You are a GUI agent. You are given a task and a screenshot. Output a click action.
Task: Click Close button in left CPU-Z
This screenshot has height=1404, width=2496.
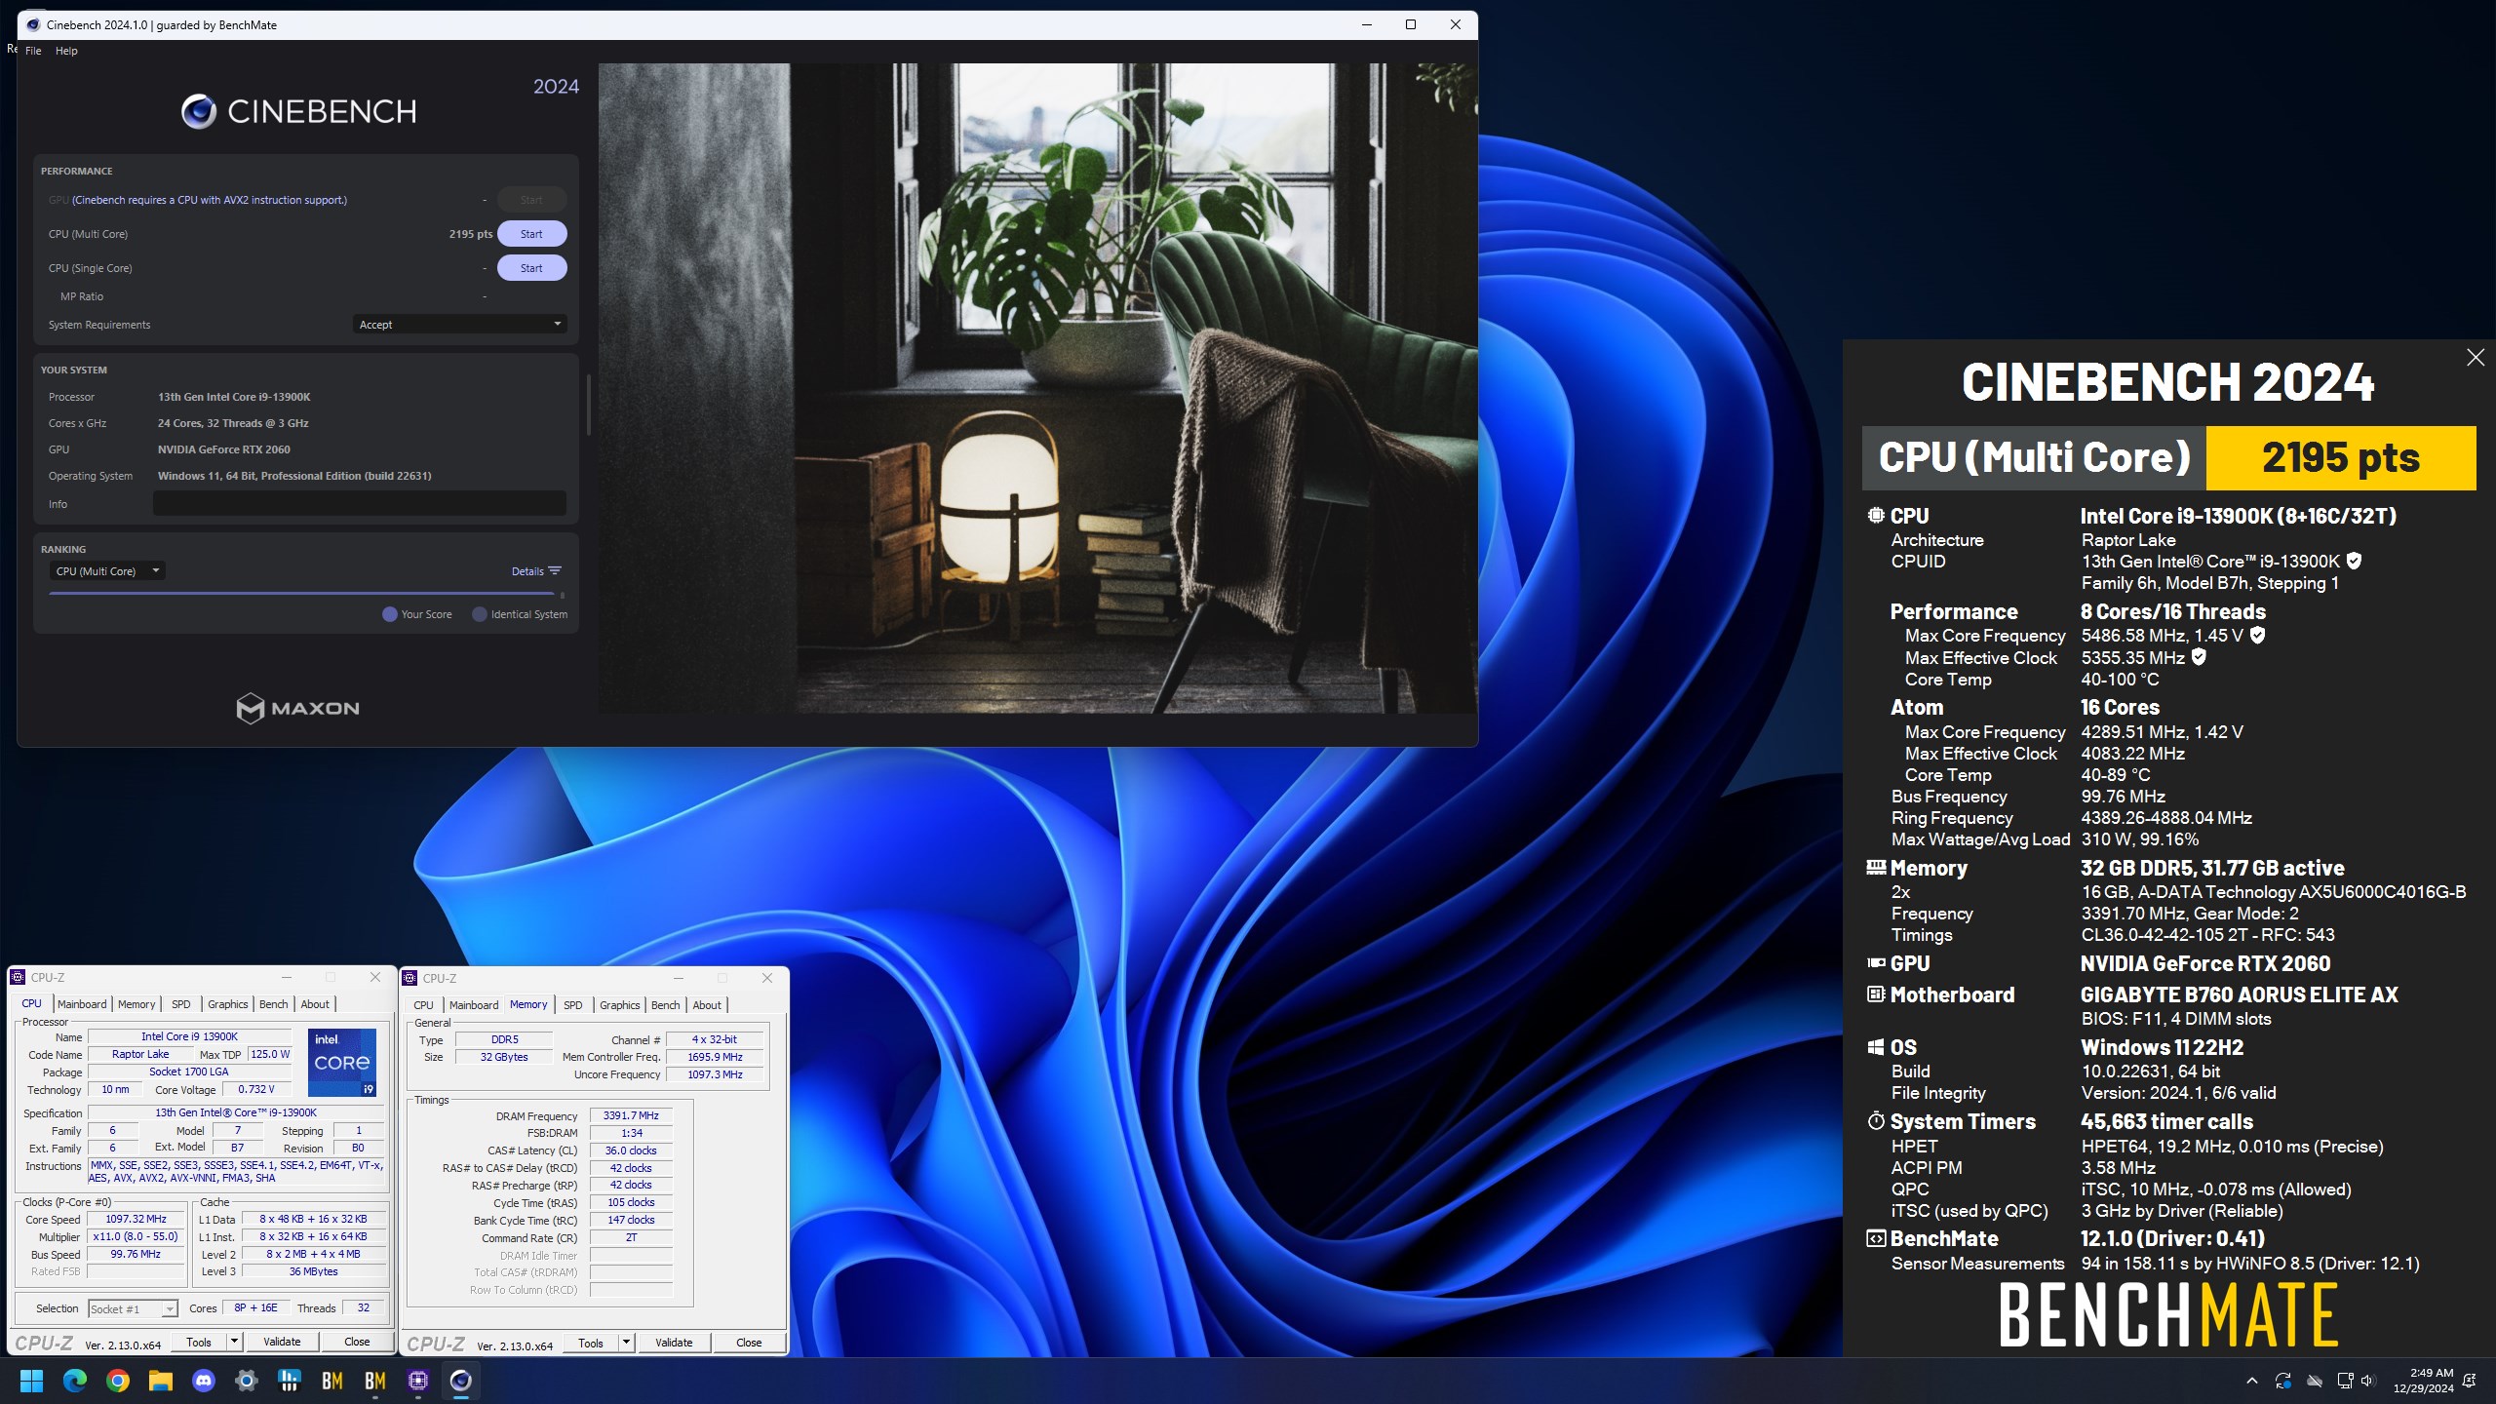pos(357,1343)
